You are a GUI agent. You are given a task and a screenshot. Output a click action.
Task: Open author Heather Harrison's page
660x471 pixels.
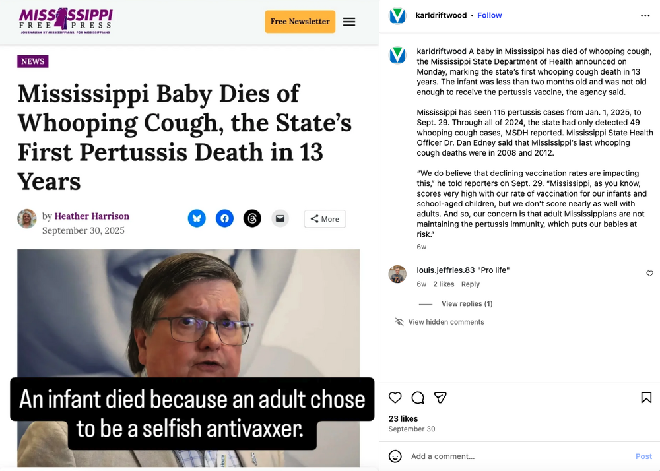(x=92, y=216)
